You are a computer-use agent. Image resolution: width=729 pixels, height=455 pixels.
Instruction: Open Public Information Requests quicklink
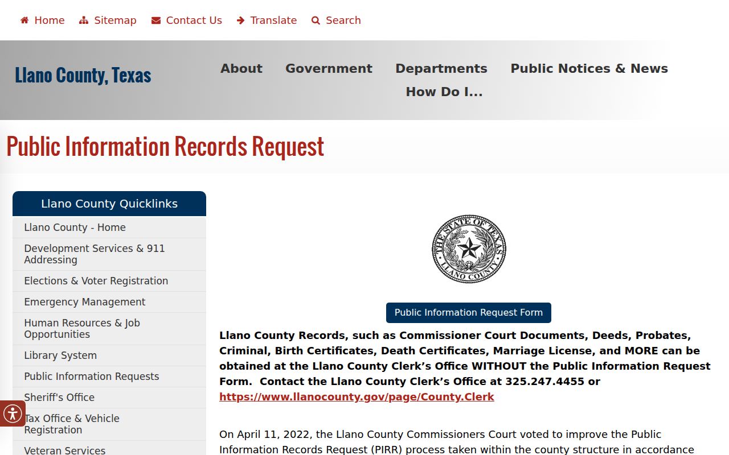point(109,377)
